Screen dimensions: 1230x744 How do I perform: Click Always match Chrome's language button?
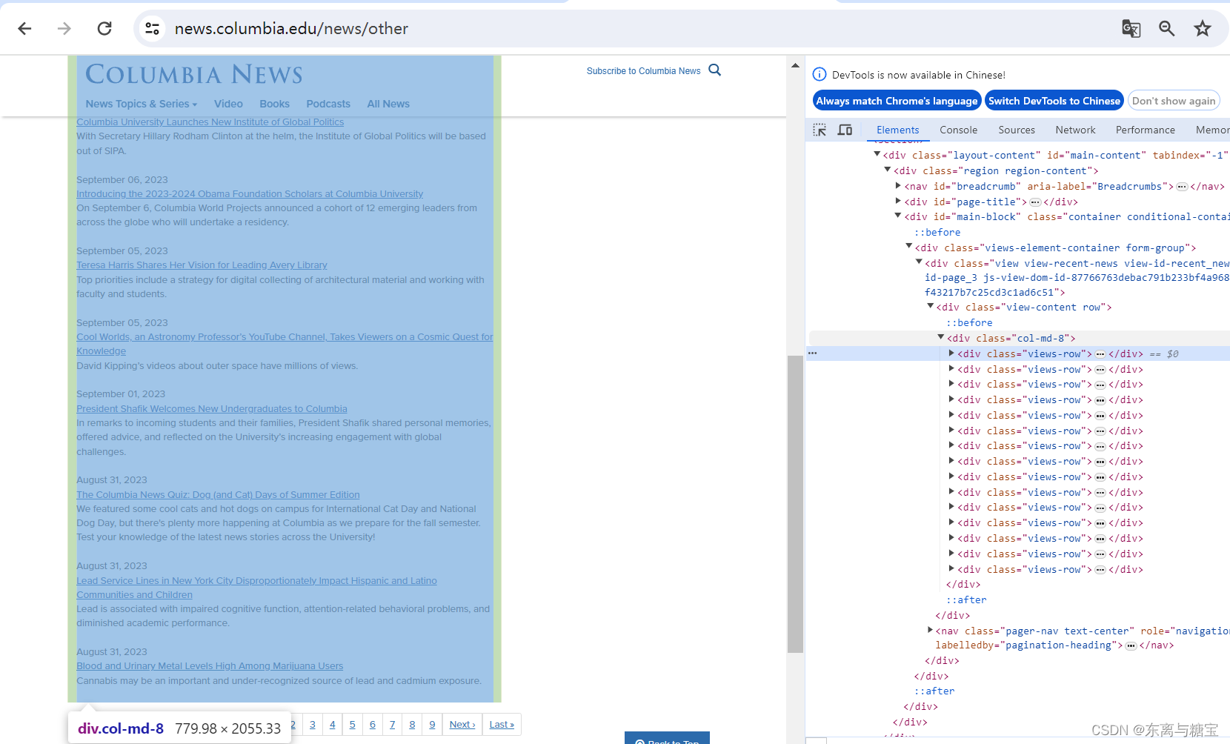point(897,101)
